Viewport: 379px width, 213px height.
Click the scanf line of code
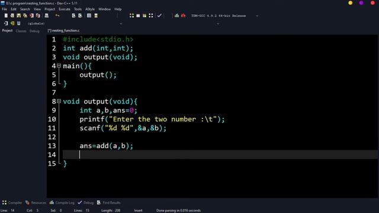pos(123,128)
